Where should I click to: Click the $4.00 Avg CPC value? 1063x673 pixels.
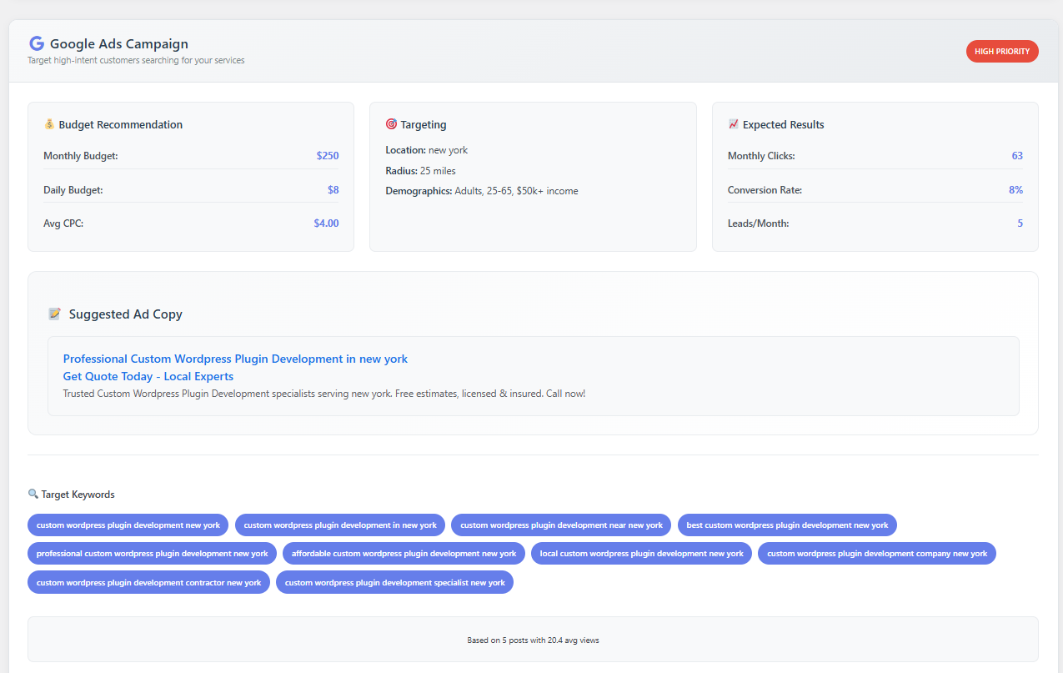click(326, 223)
